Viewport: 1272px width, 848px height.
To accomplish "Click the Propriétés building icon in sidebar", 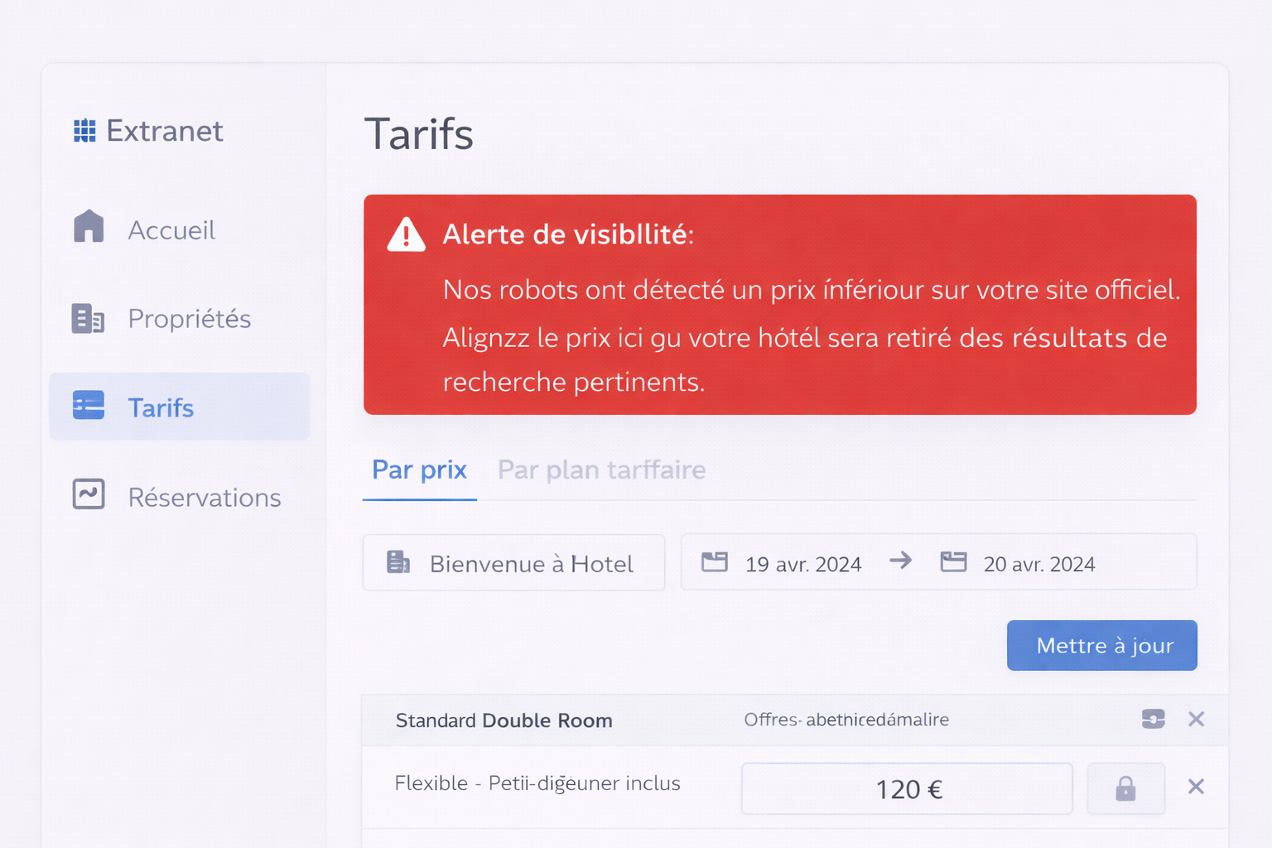I will (x=88, y=318).
